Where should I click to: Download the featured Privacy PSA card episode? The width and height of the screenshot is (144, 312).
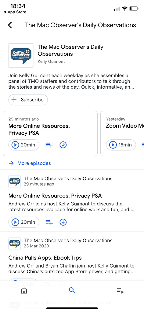tap(63, 145)
